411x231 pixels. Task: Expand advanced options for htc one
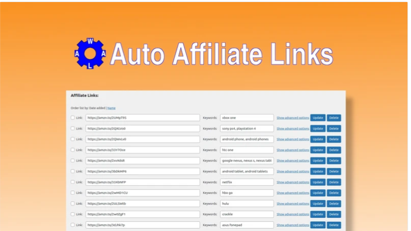tap(293, 150)
